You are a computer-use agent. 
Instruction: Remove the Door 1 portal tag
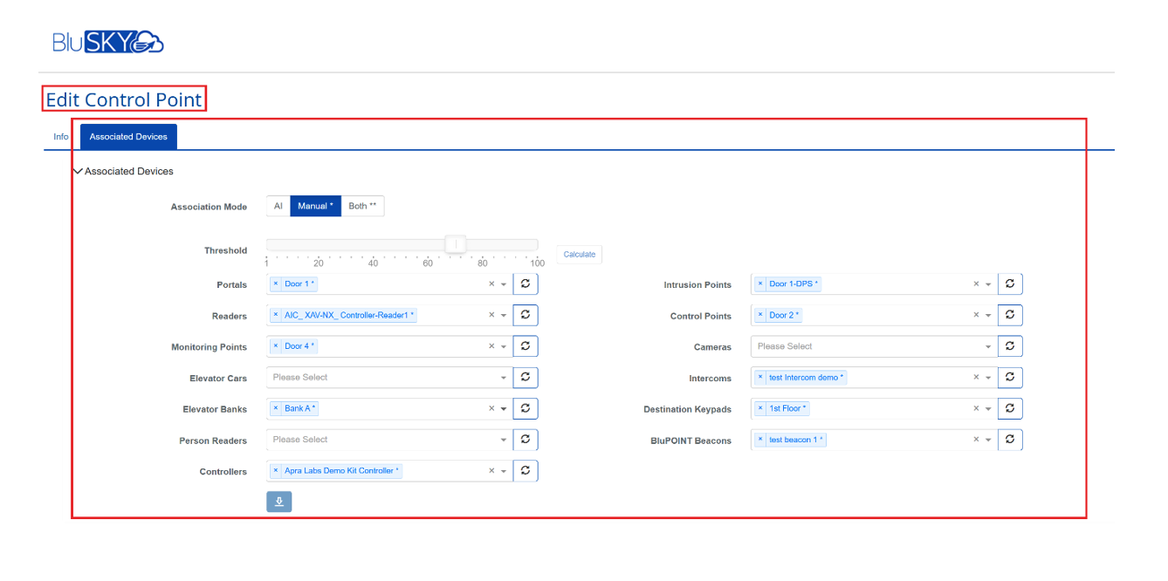(x=276, y=284)
